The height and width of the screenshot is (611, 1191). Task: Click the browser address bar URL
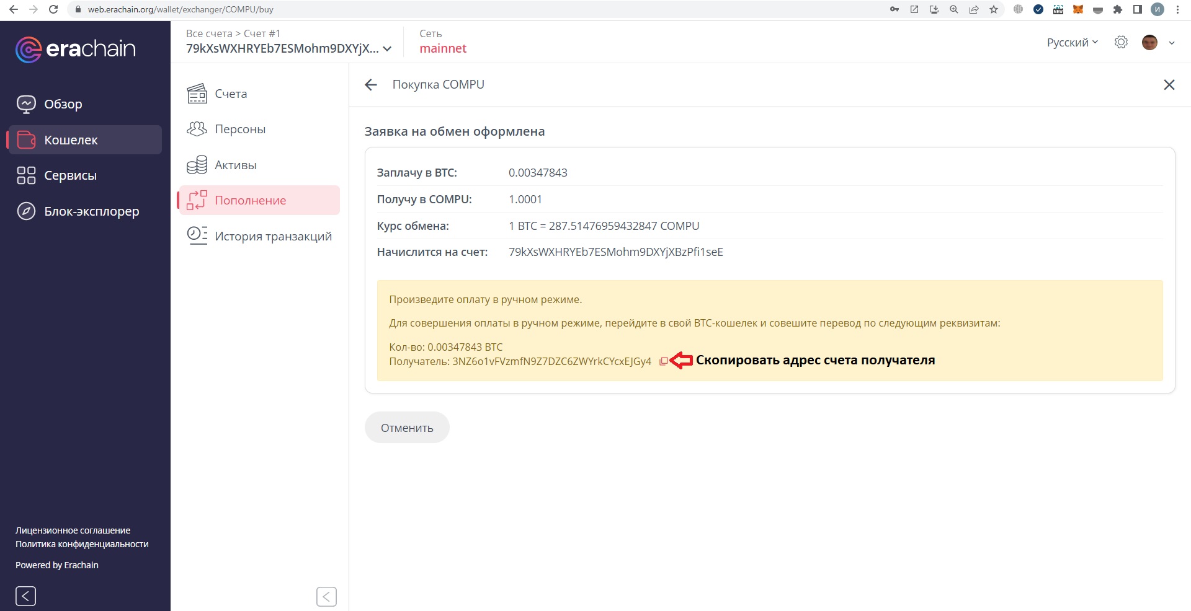point(180,9)
